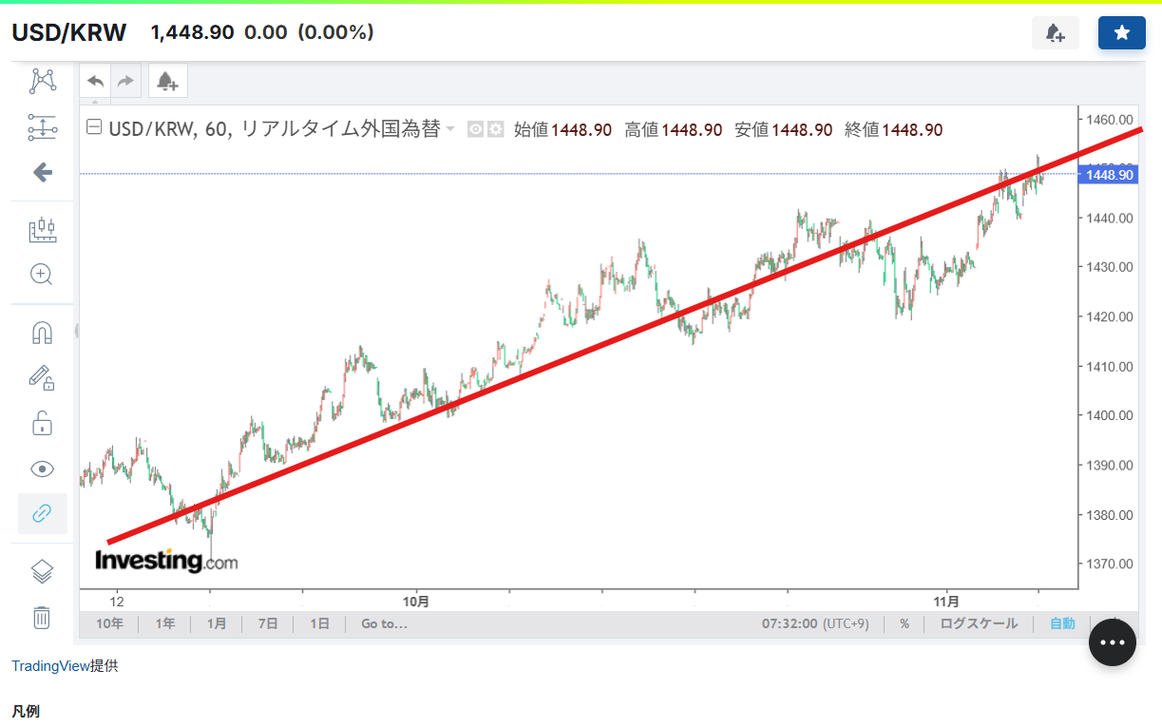Toggle lock all drawing tools padlock
The height and width of the screenshot is (727, 1162).
pyautogui.click(x=42, y=423)
